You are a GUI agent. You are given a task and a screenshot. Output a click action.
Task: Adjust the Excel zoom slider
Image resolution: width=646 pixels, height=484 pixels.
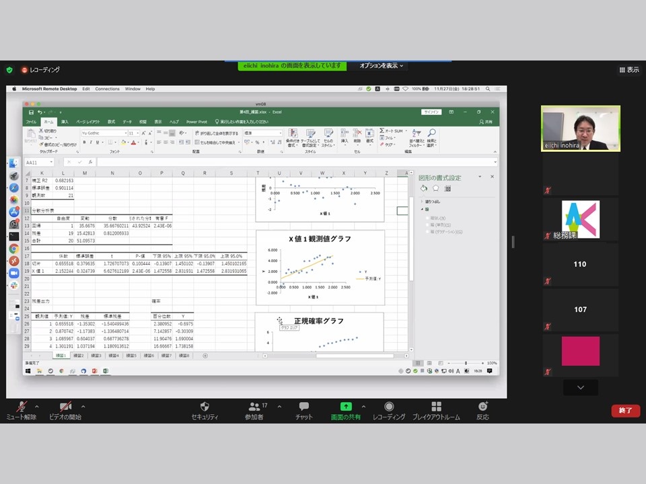point(466,363)
